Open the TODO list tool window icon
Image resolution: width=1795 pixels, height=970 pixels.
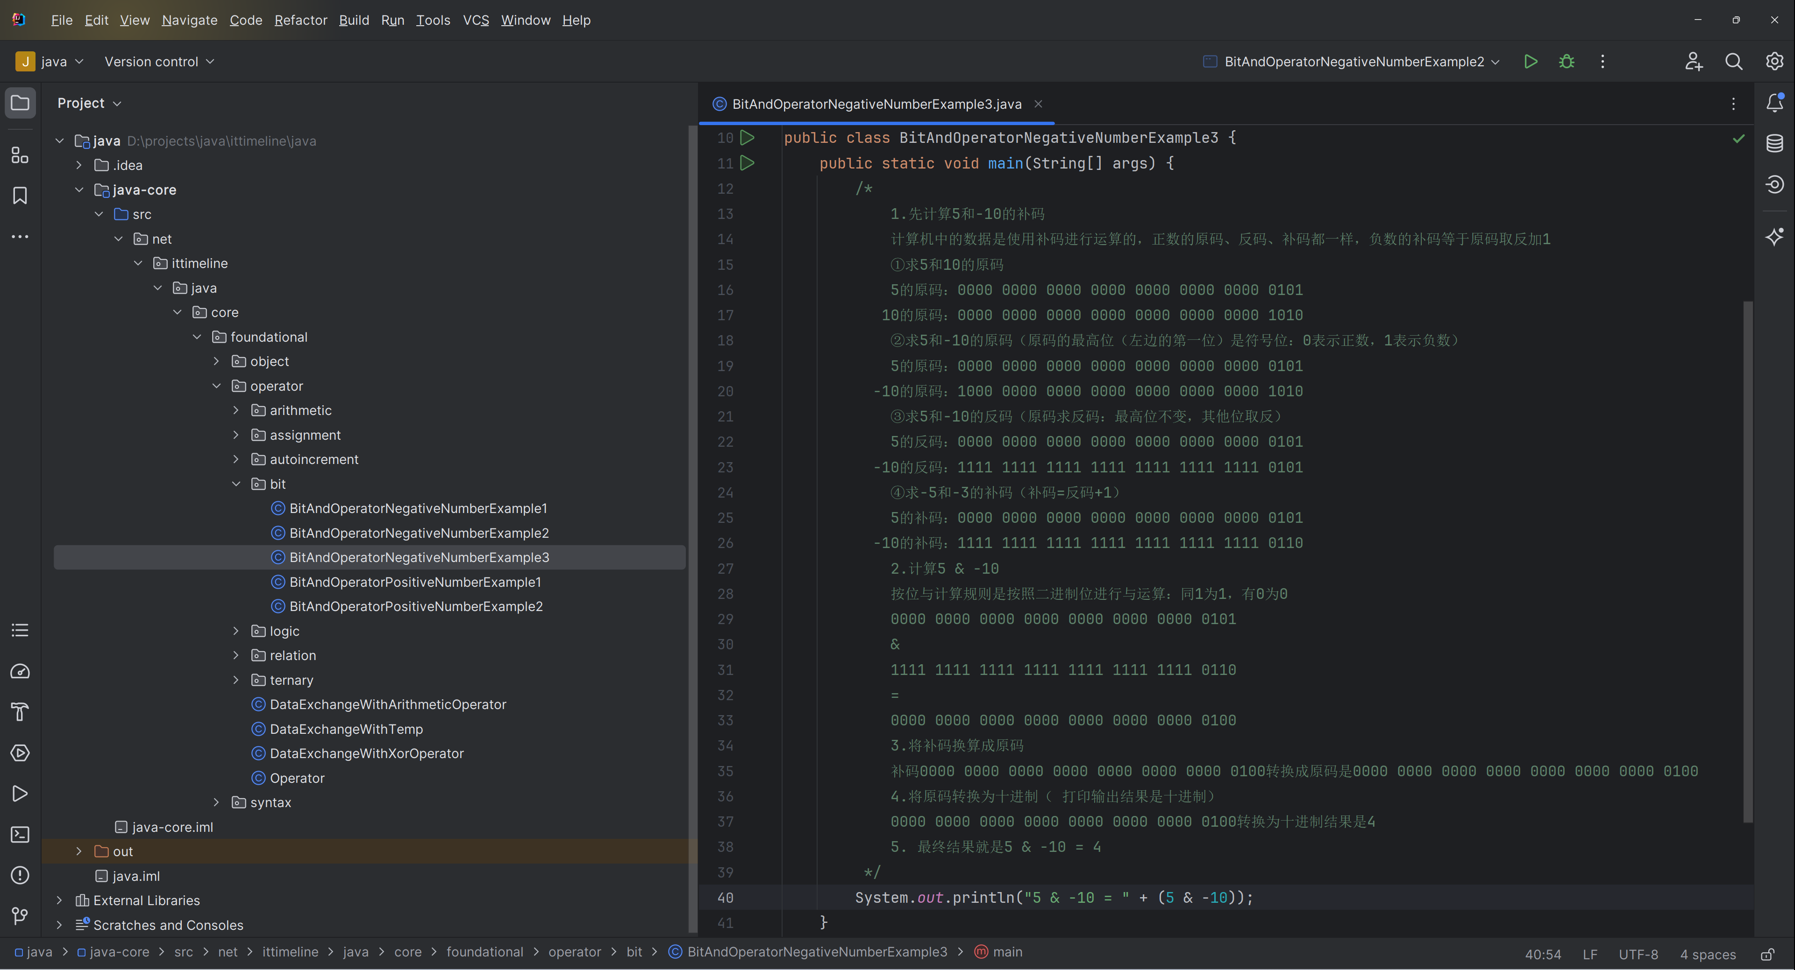pyautogui.click(x=20, y=630)
